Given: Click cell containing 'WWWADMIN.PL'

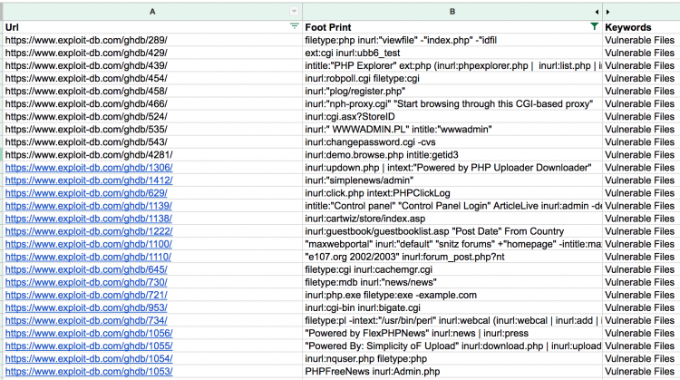Looking at the screenshot, I should (452, 130).
